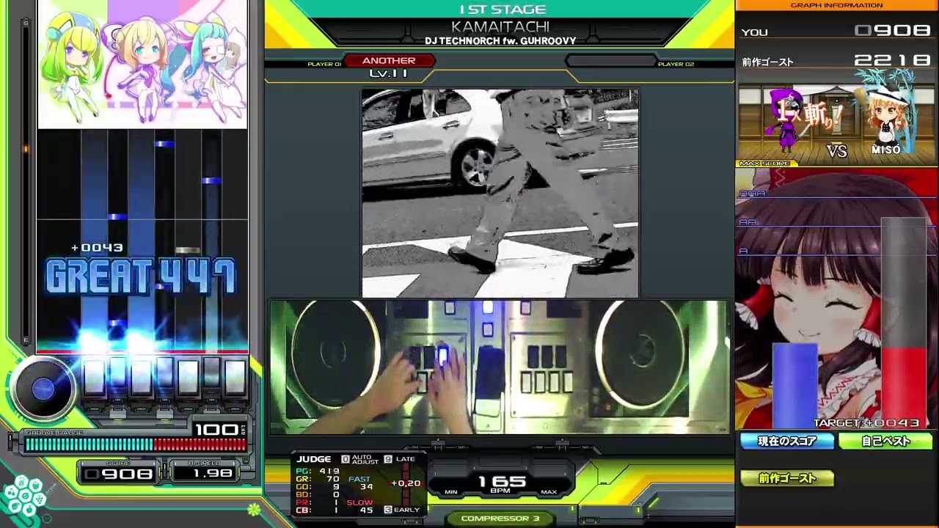Viewport: 939px width, 528px height.
Task: Click the BD 0 judge row
Action: (x=317, y=495)
